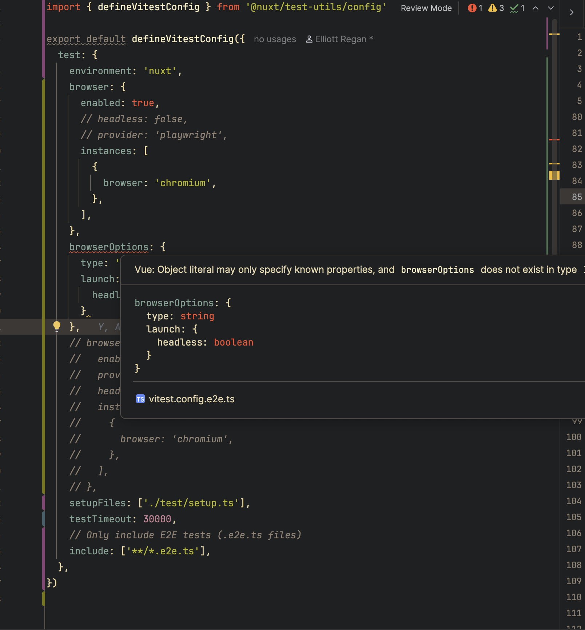Click the environment: 'nuxt' value

click(160, 71)
